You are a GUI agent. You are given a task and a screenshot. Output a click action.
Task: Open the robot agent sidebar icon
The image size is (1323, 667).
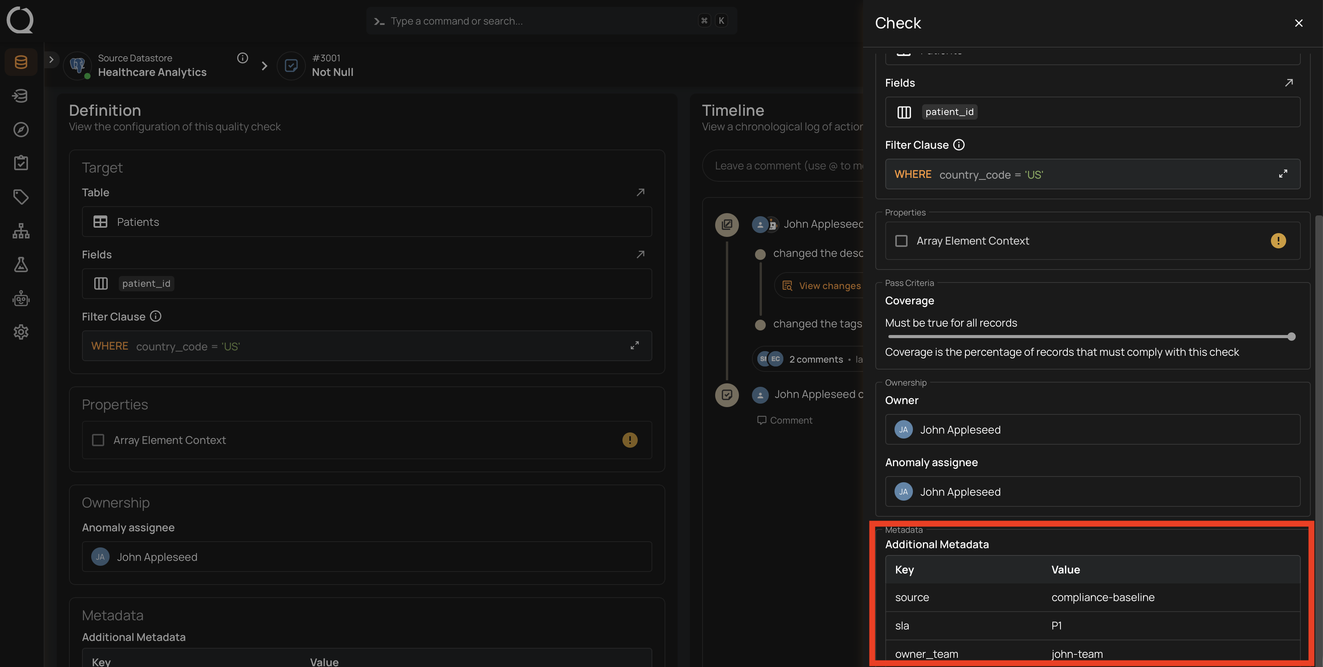point(21,298)
